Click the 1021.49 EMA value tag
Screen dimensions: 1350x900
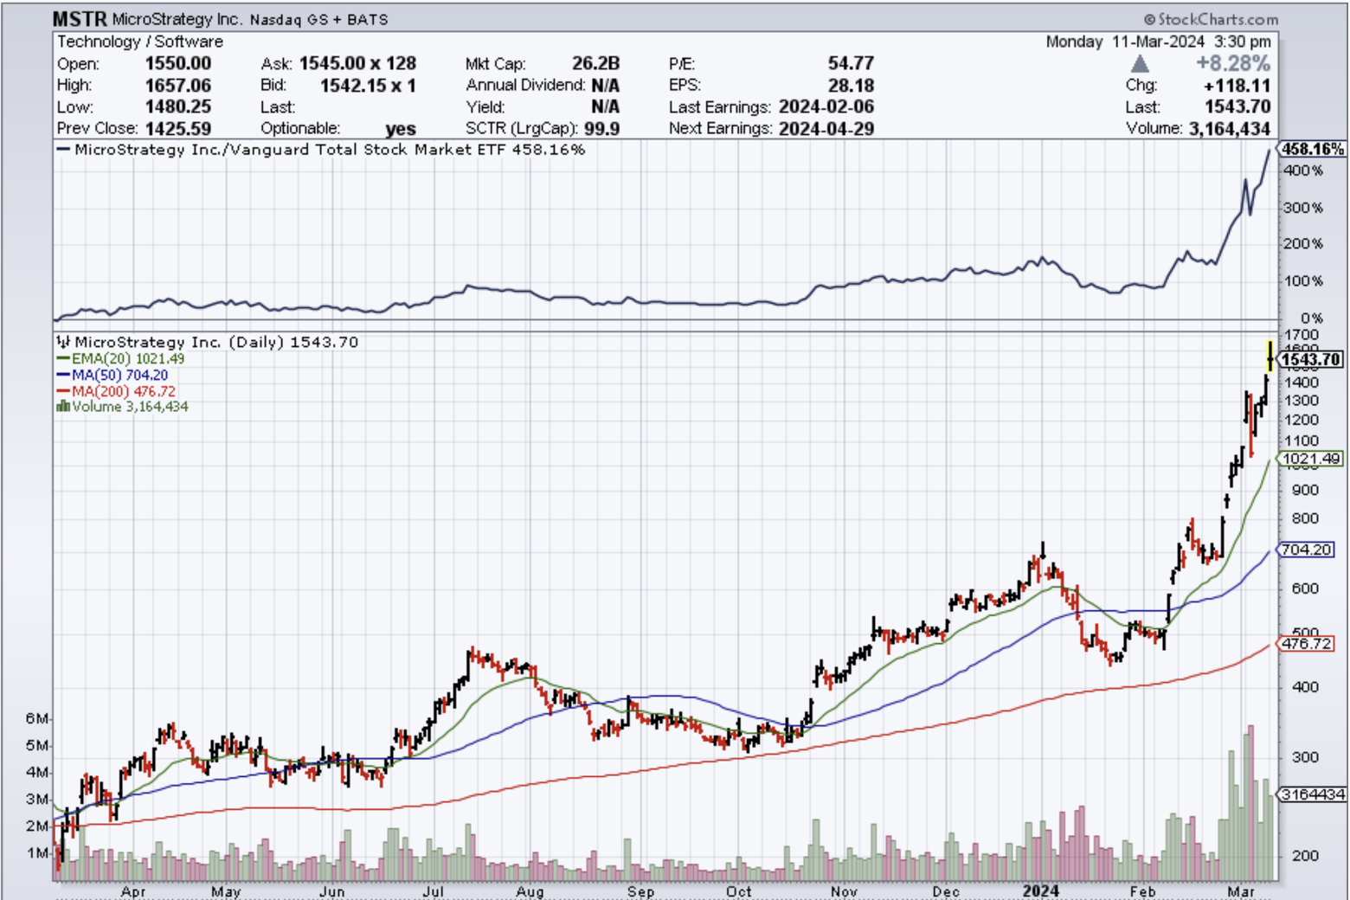[x=1312, y=459]
